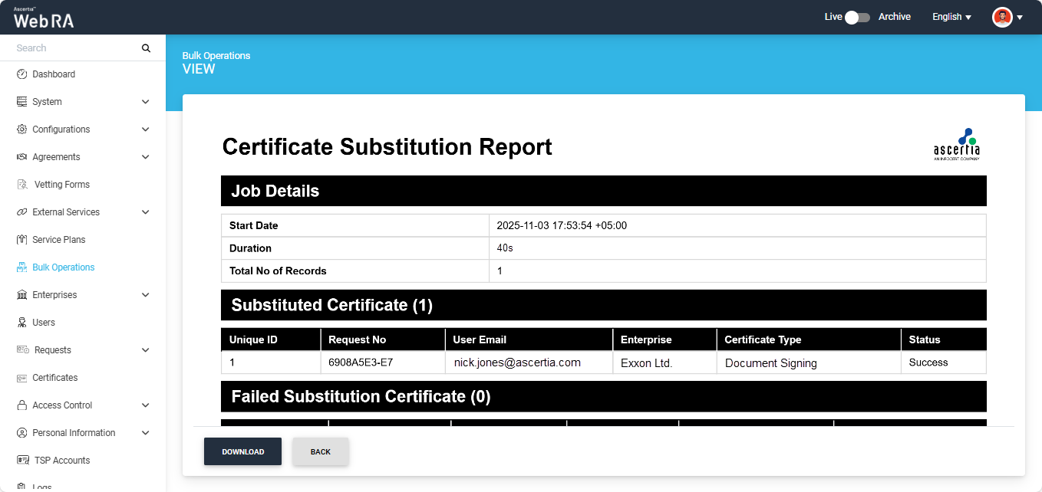
Task: Click the search magnifier icon
Action: [x=146, y=48]
